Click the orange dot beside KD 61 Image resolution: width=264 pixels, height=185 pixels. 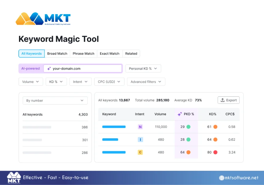215,127
